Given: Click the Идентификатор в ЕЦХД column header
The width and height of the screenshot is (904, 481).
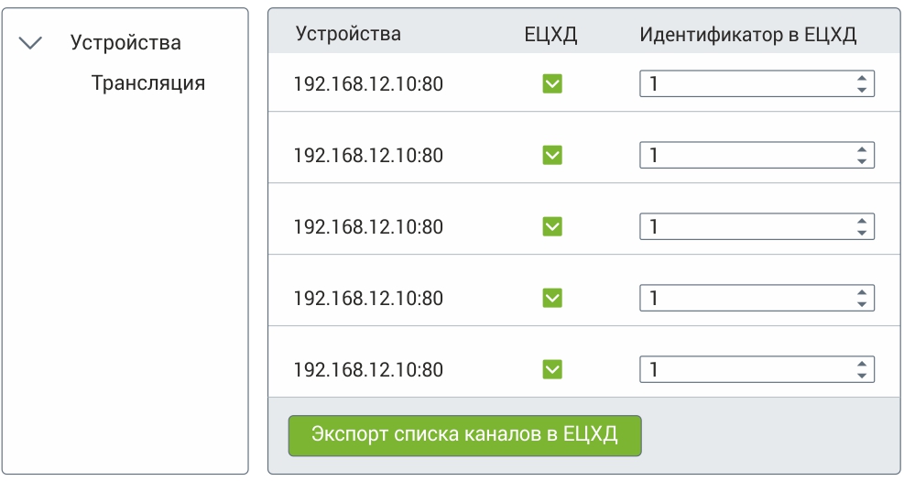Looking at the screenshot, I should pyautogui.click(x=747, y=35).
